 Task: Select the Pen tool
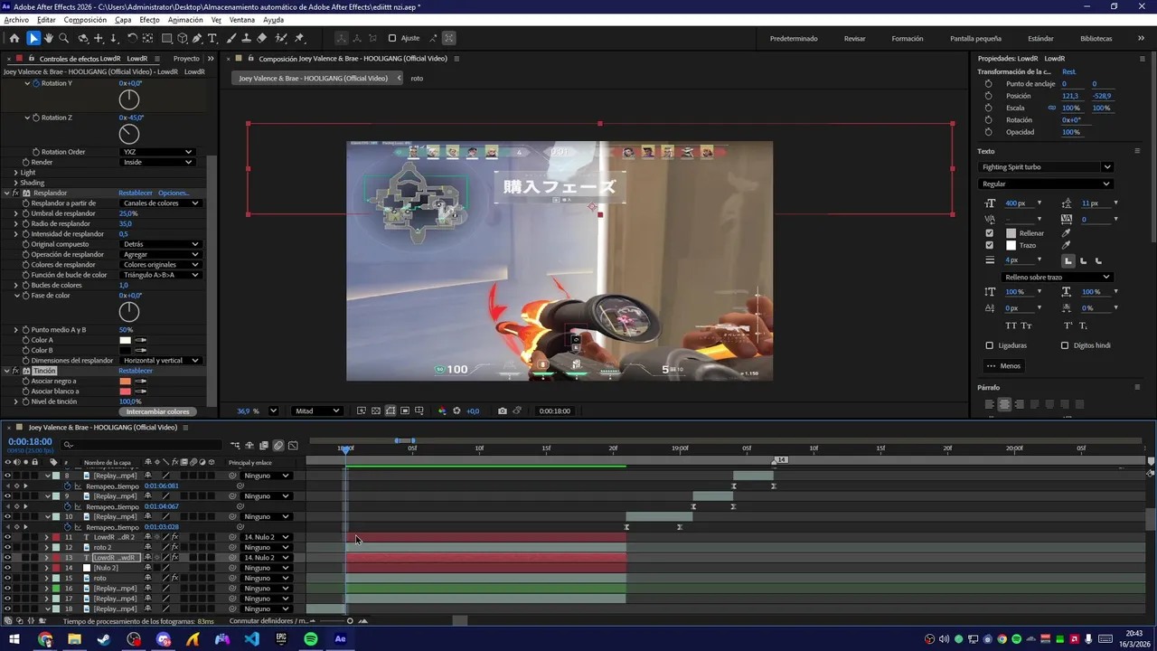(x=198, y=38)
